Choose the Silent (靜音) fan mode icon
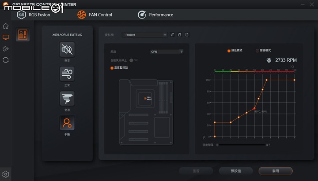The height and width of the screenshot is (181, 318). point(67,49)
